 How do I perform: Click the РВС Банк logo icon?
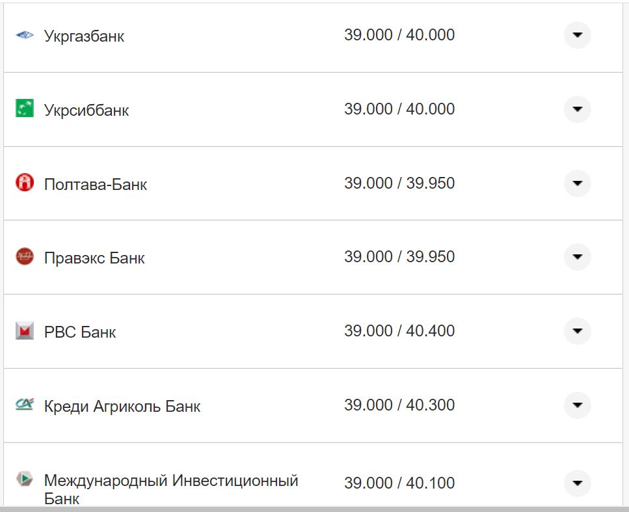point(24,331)
